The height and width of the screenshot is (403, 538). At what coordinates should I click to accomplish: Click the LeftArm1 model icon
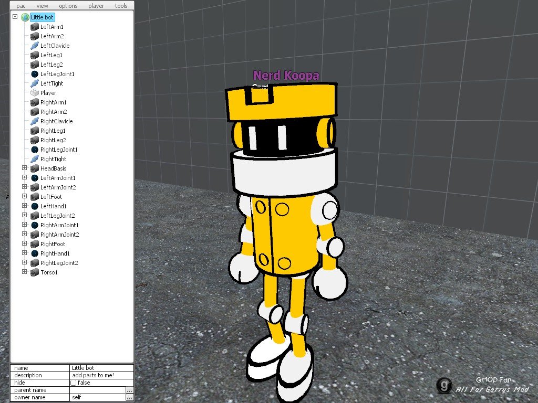tap(34, 27)
